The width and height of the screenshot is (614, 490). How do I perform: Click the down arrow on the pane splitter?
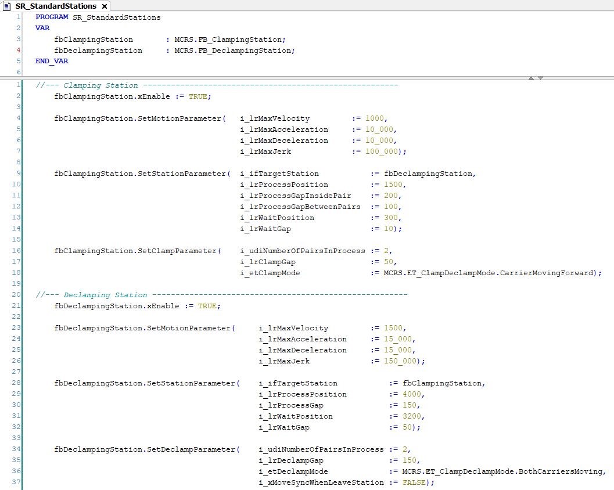point(540,78)
